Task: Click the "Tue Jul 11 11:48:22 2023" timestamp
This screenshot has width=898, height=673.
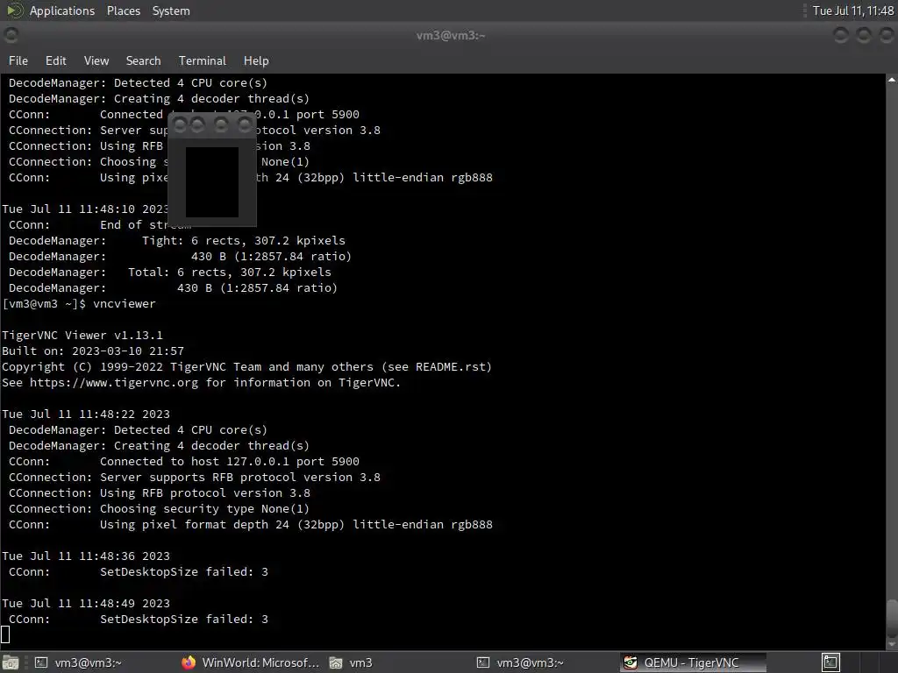Action: 86,414
